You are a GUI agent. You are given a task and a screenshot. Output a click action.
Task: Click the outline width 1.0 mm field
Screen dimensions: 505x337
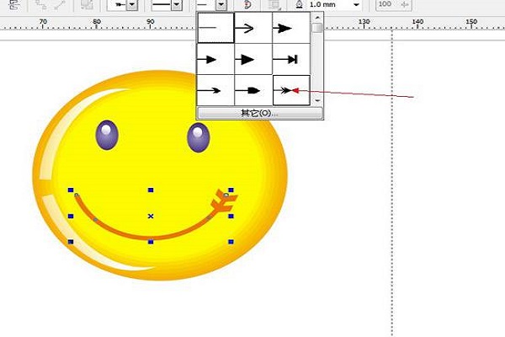coord(328,5)
